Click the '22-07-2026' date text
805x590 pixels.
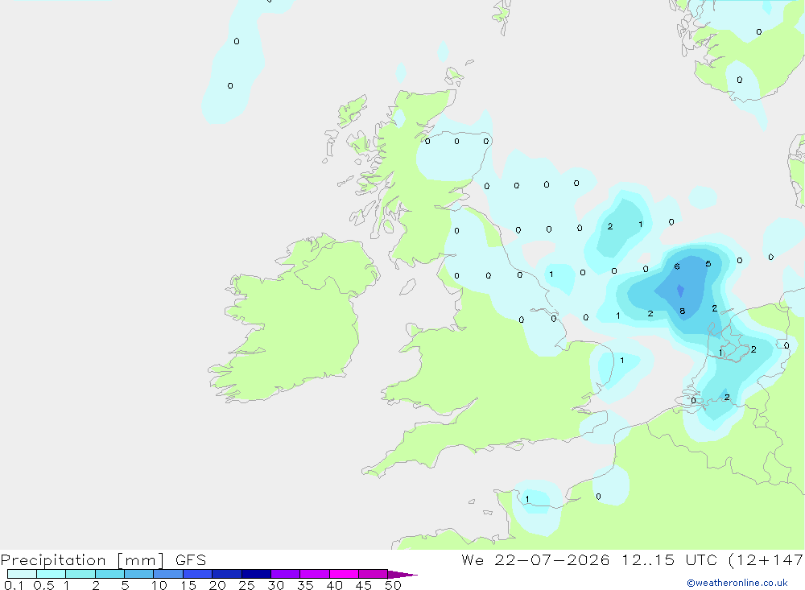(552, 559)
